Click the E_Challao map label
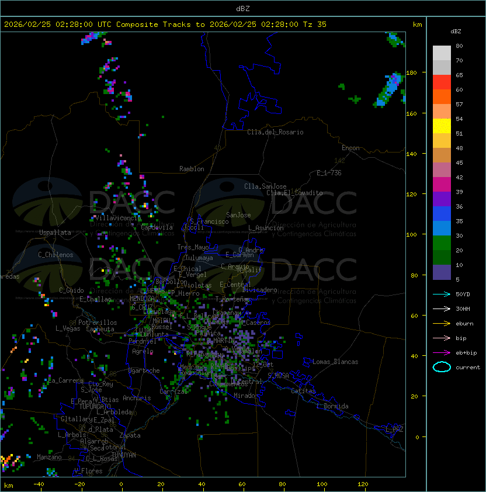 (x=95, y=299)
